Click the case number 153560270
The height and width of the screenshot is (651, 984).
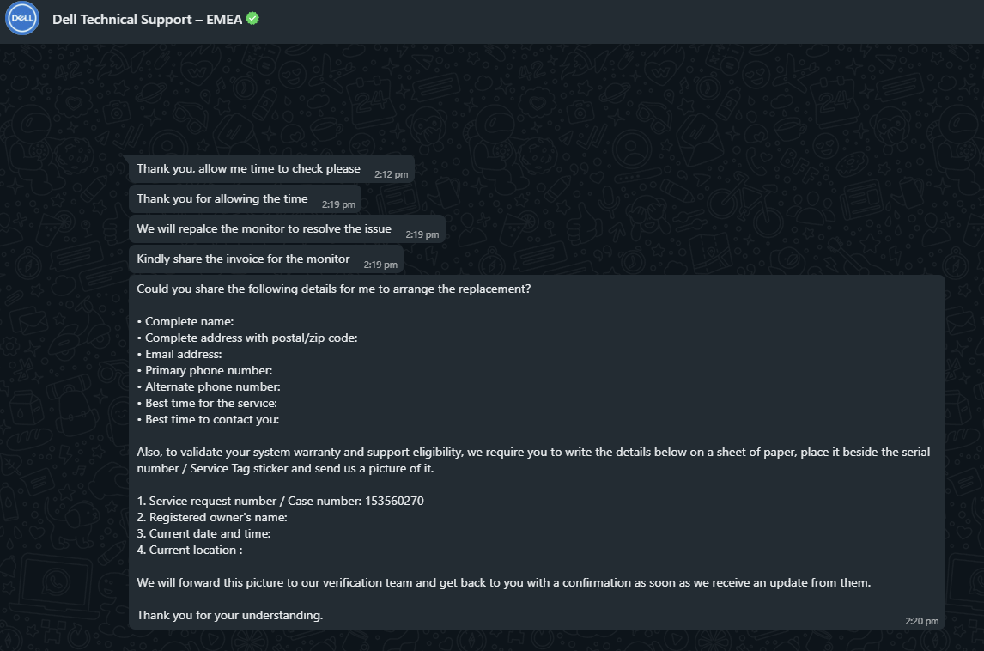pyautogui.click(x=394, y=501)
